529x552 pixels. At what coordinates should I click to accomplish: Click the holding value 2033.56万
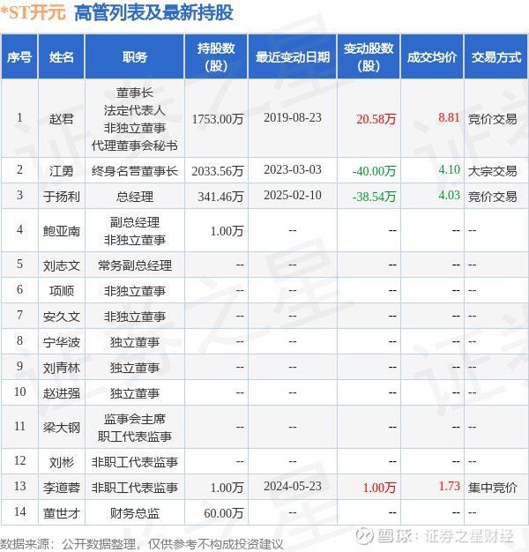pyautogui.click(x=218, y=171)
